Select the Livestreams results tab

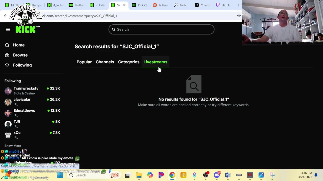(155, 62)
